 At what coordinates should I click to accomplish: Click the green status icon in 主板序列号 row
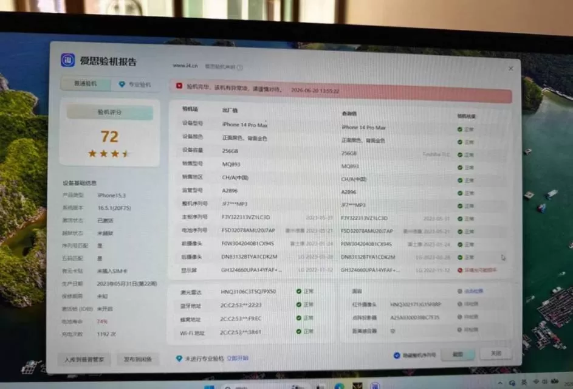tap(460, 219)
